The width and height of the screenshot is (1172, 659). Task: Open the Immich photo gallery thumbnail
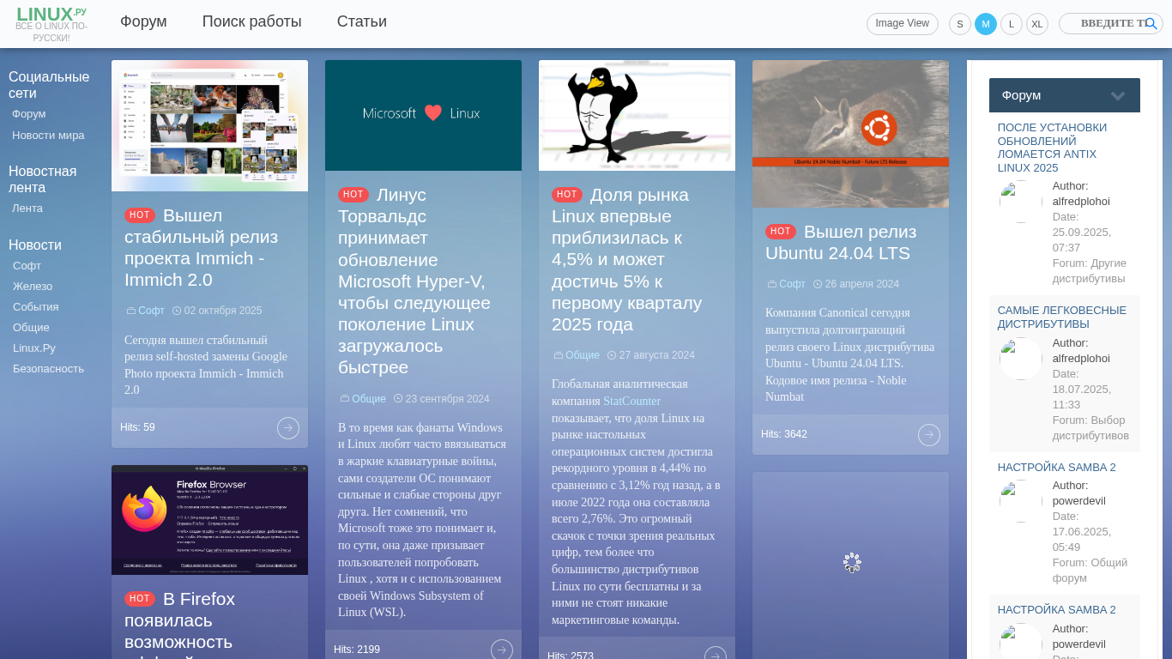click(x=209, y=125)
